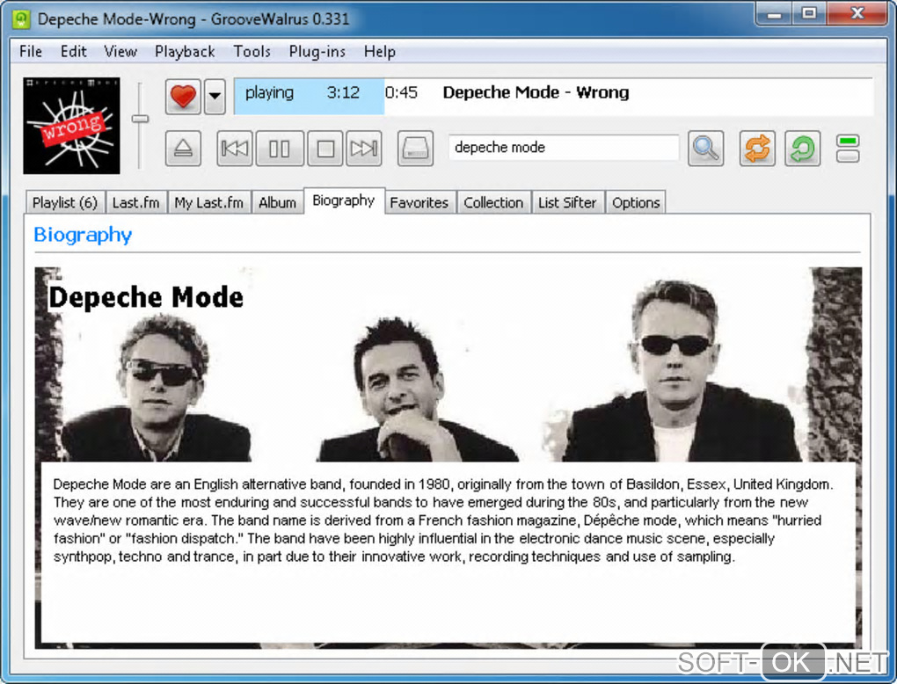Screen dimensions: 897x684
Task: Open the Help menu
Action: click(x=379, y=52)
